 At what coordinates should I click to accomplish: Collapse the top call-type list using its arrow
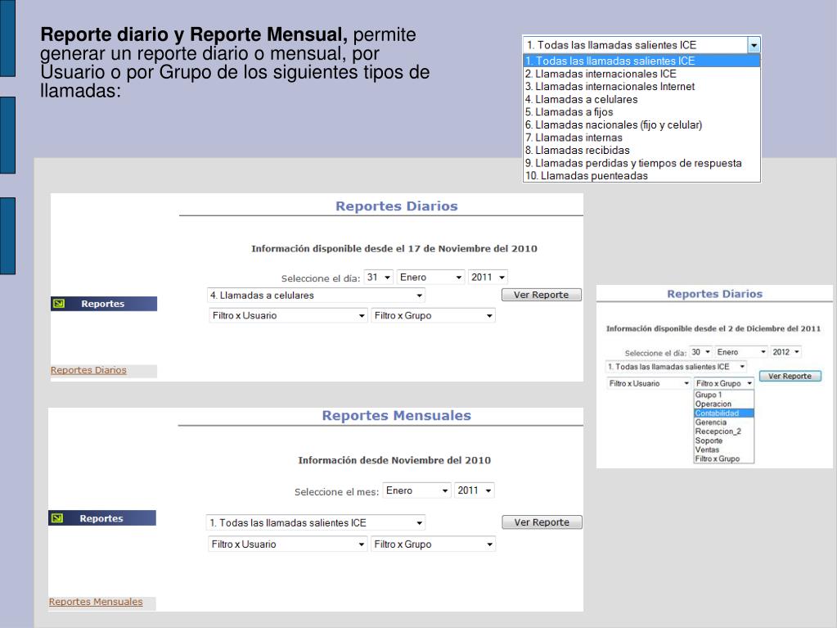pyautogui.click(x=754, y=43)
